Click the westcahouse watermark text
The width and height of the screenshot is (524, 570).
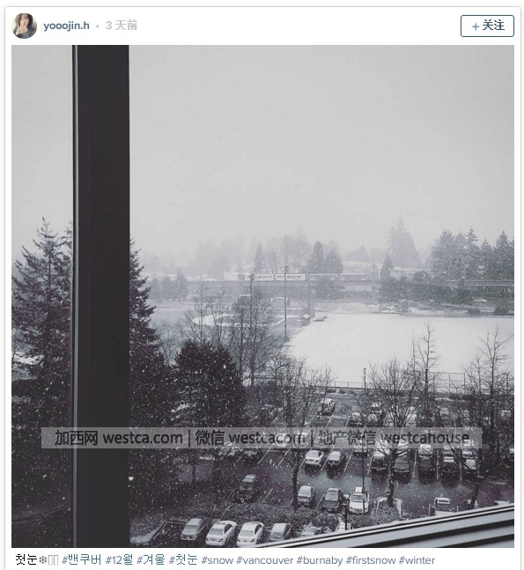pyautogui.click(x=424, y=438)
